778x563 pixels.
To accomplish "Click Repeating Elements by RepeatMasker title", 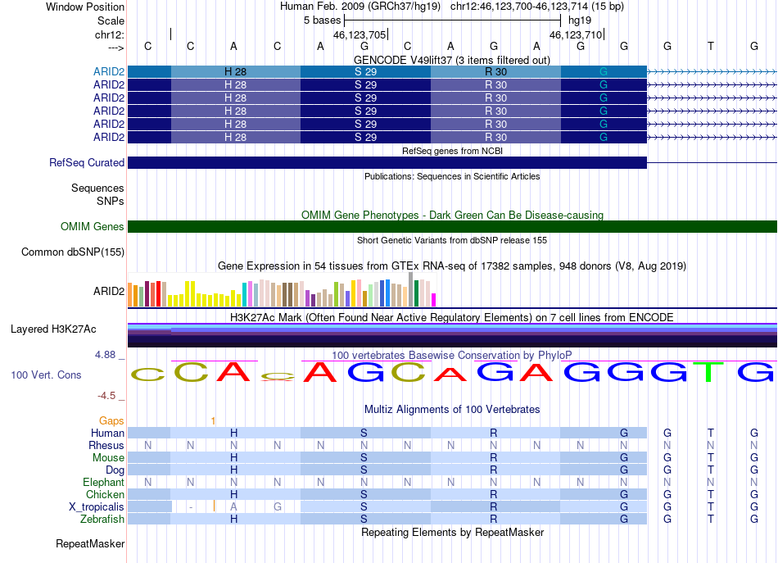I will point(452,532).
